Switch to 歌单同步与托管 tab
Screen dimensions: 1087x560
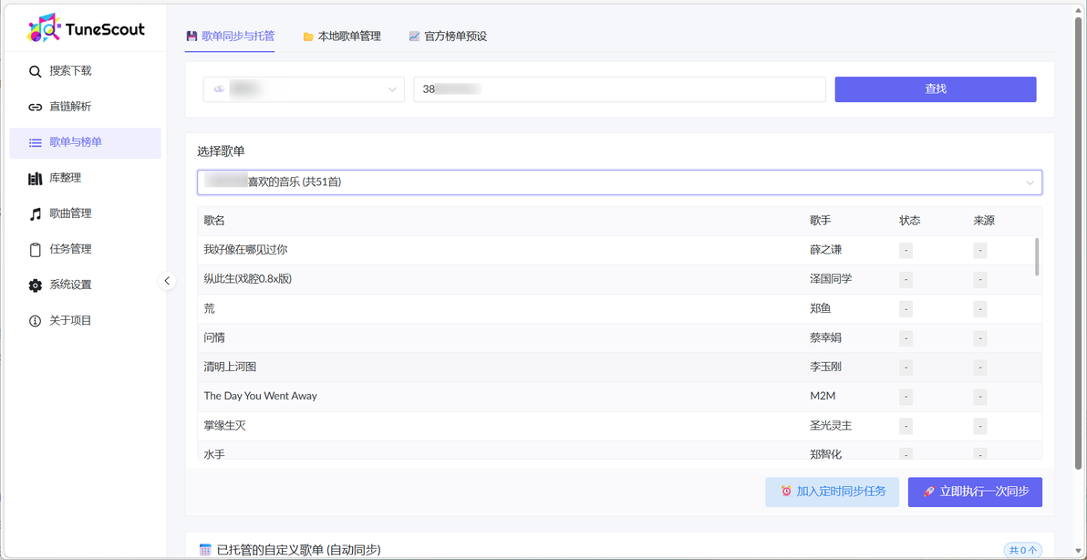(230, 36)
